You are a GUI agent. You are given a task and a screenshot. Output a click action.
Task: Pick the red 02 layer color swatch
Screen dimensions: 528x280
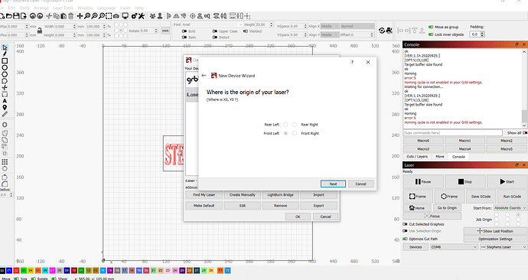click(16, 270)
